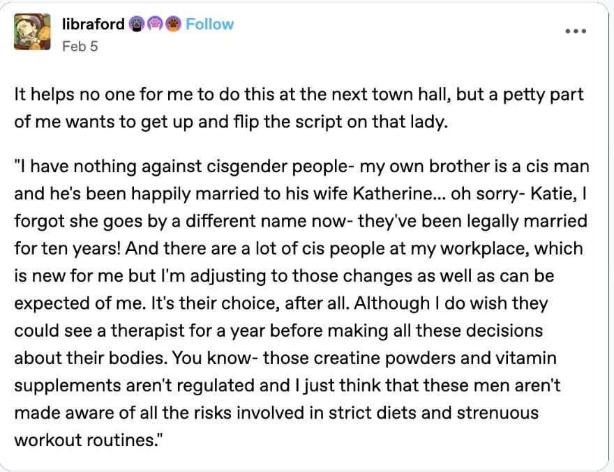Open the three-dot post options menu
The width and height of the screenshot is (614, 472).
pyautogui.click(x=575, y=31)
